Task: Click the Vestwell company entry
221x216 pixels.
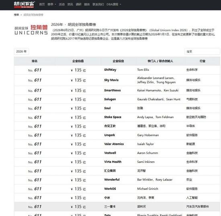Action: 110,153
